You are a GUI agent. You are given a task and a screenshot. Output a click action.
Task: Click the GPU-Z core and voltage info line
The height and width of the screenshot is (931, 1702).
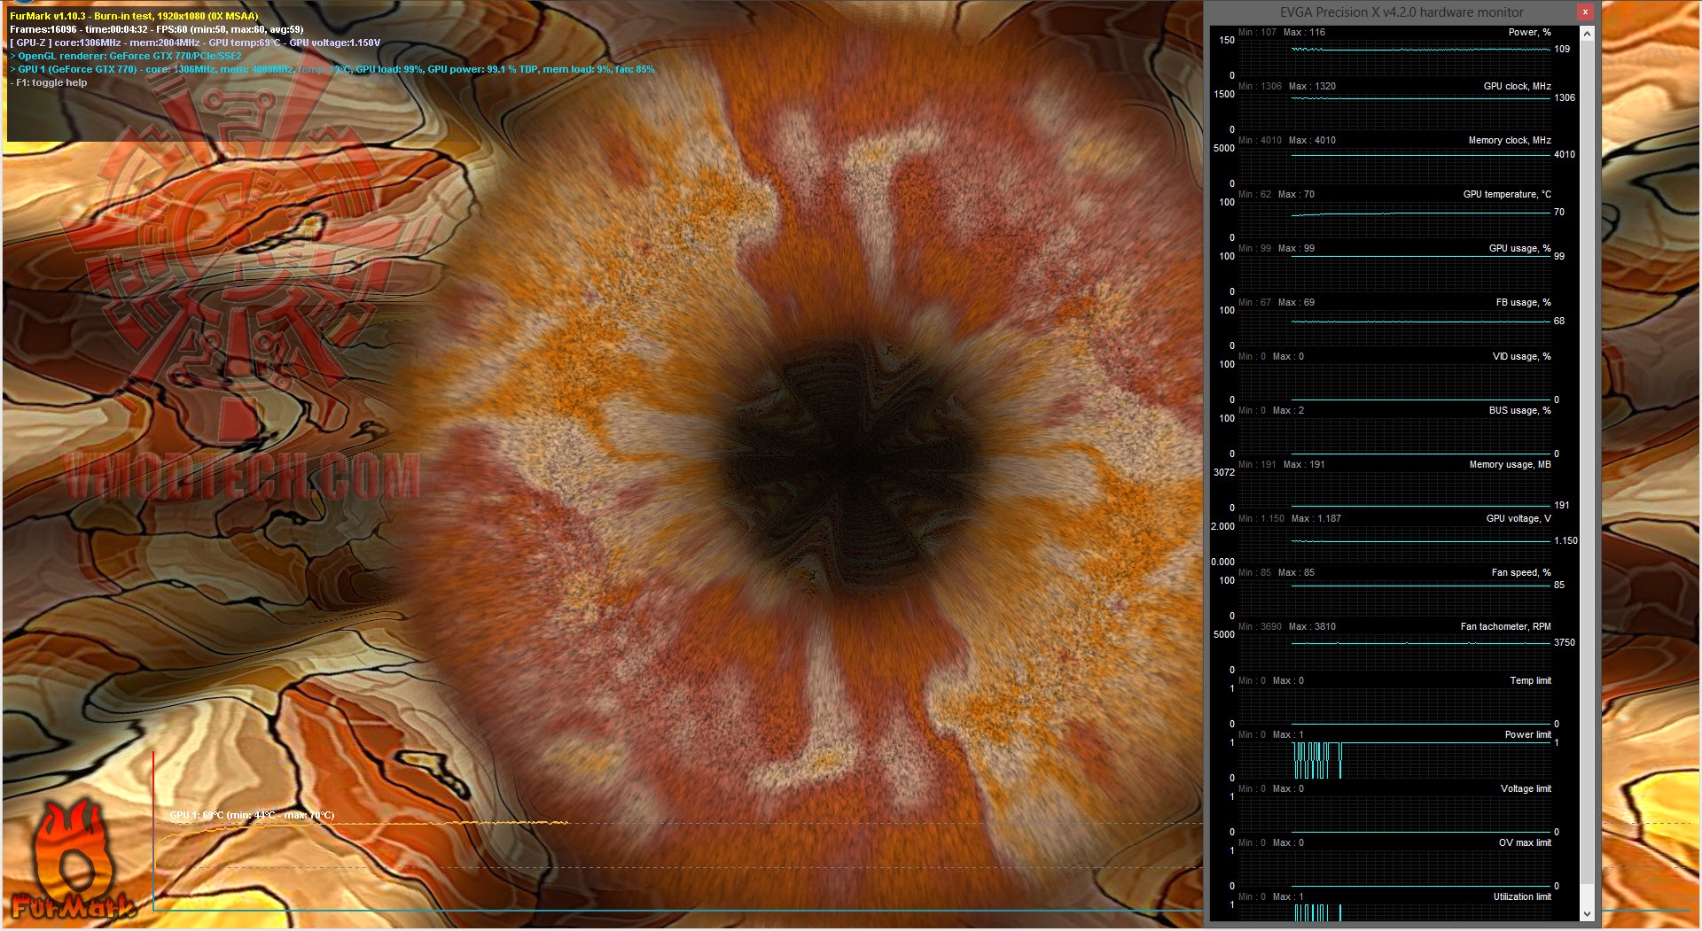point(195,43)
